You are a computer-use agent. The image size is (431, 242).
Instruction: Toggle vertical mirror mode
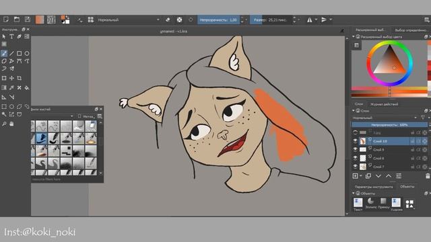tap(324, 19)
